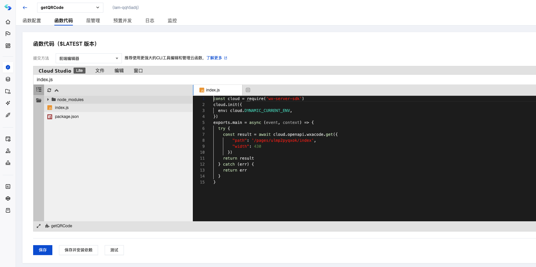
Task: Open the 了解更多 link
Action: point(214,58)
